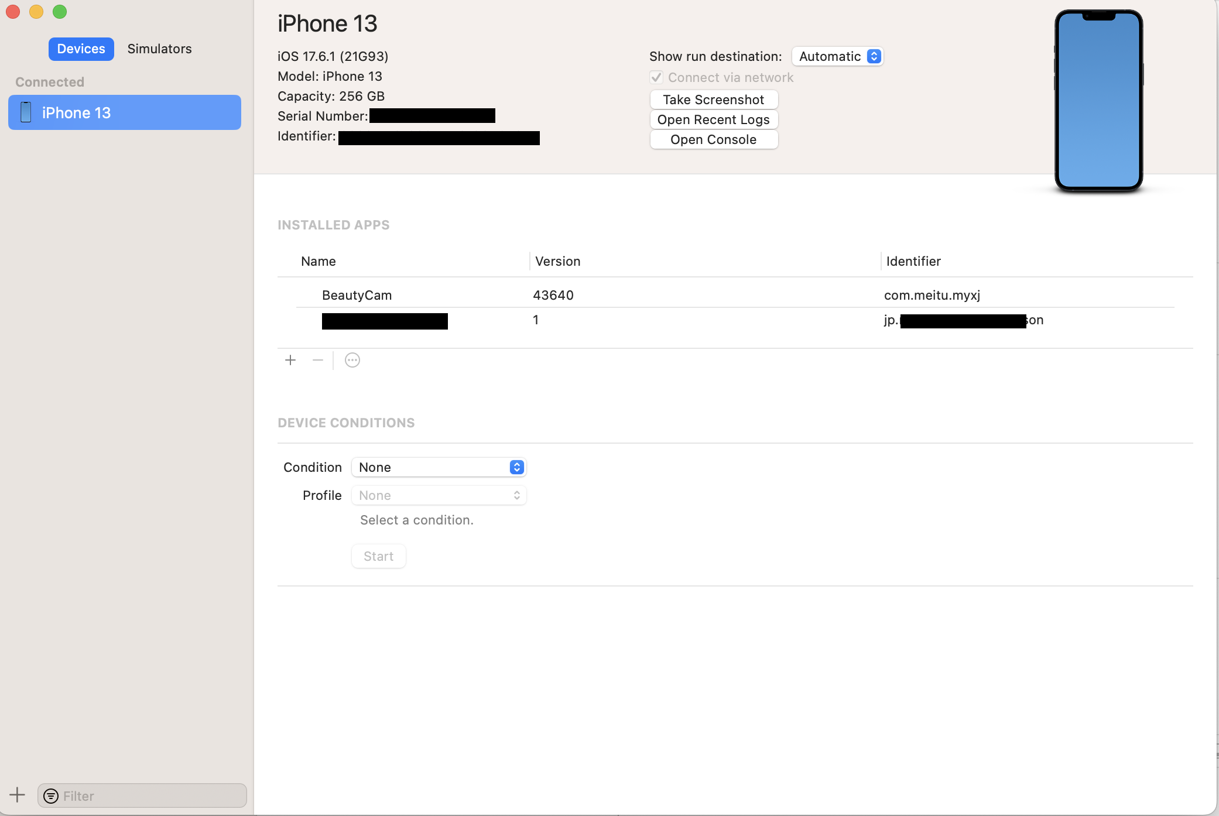Click the Name column header
Viewport: 1219px width, 816px height.
pos(319,261)
